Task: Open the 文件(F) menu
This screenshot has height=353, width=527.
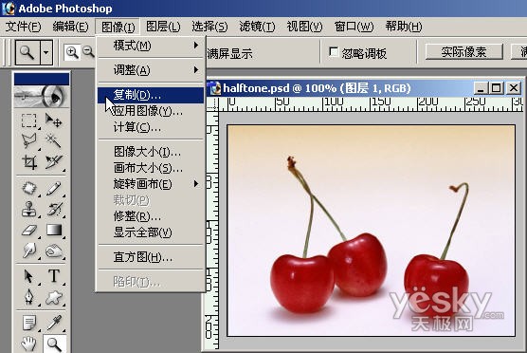Action: [x=23, y=27]
